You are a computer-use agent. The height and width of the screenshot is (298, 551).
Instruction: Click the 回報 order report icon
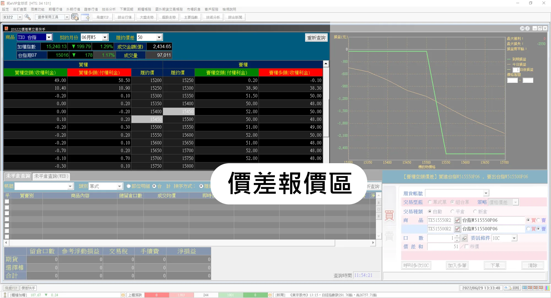(512, 288)
